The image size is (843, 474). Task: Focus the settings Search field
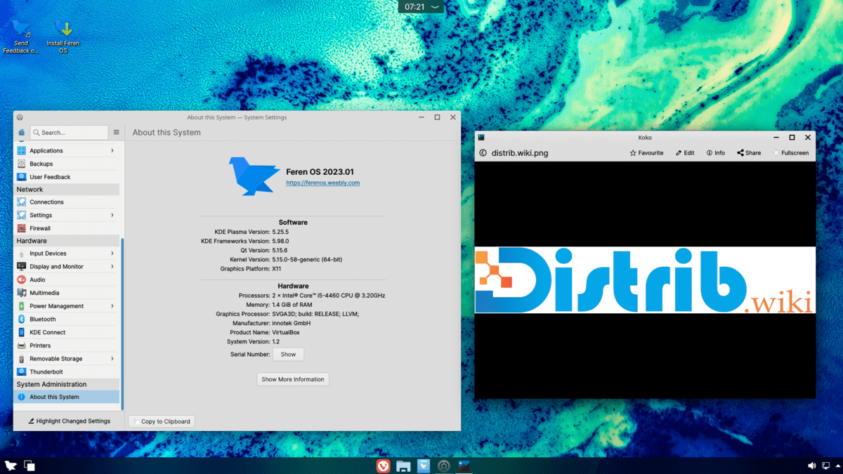coord(69,132)
